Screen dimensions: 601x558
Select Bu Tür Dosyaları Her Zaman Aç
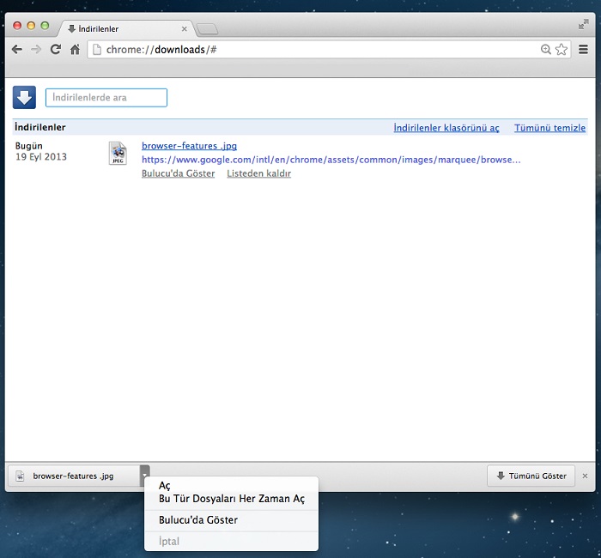(x=231, y=499)
